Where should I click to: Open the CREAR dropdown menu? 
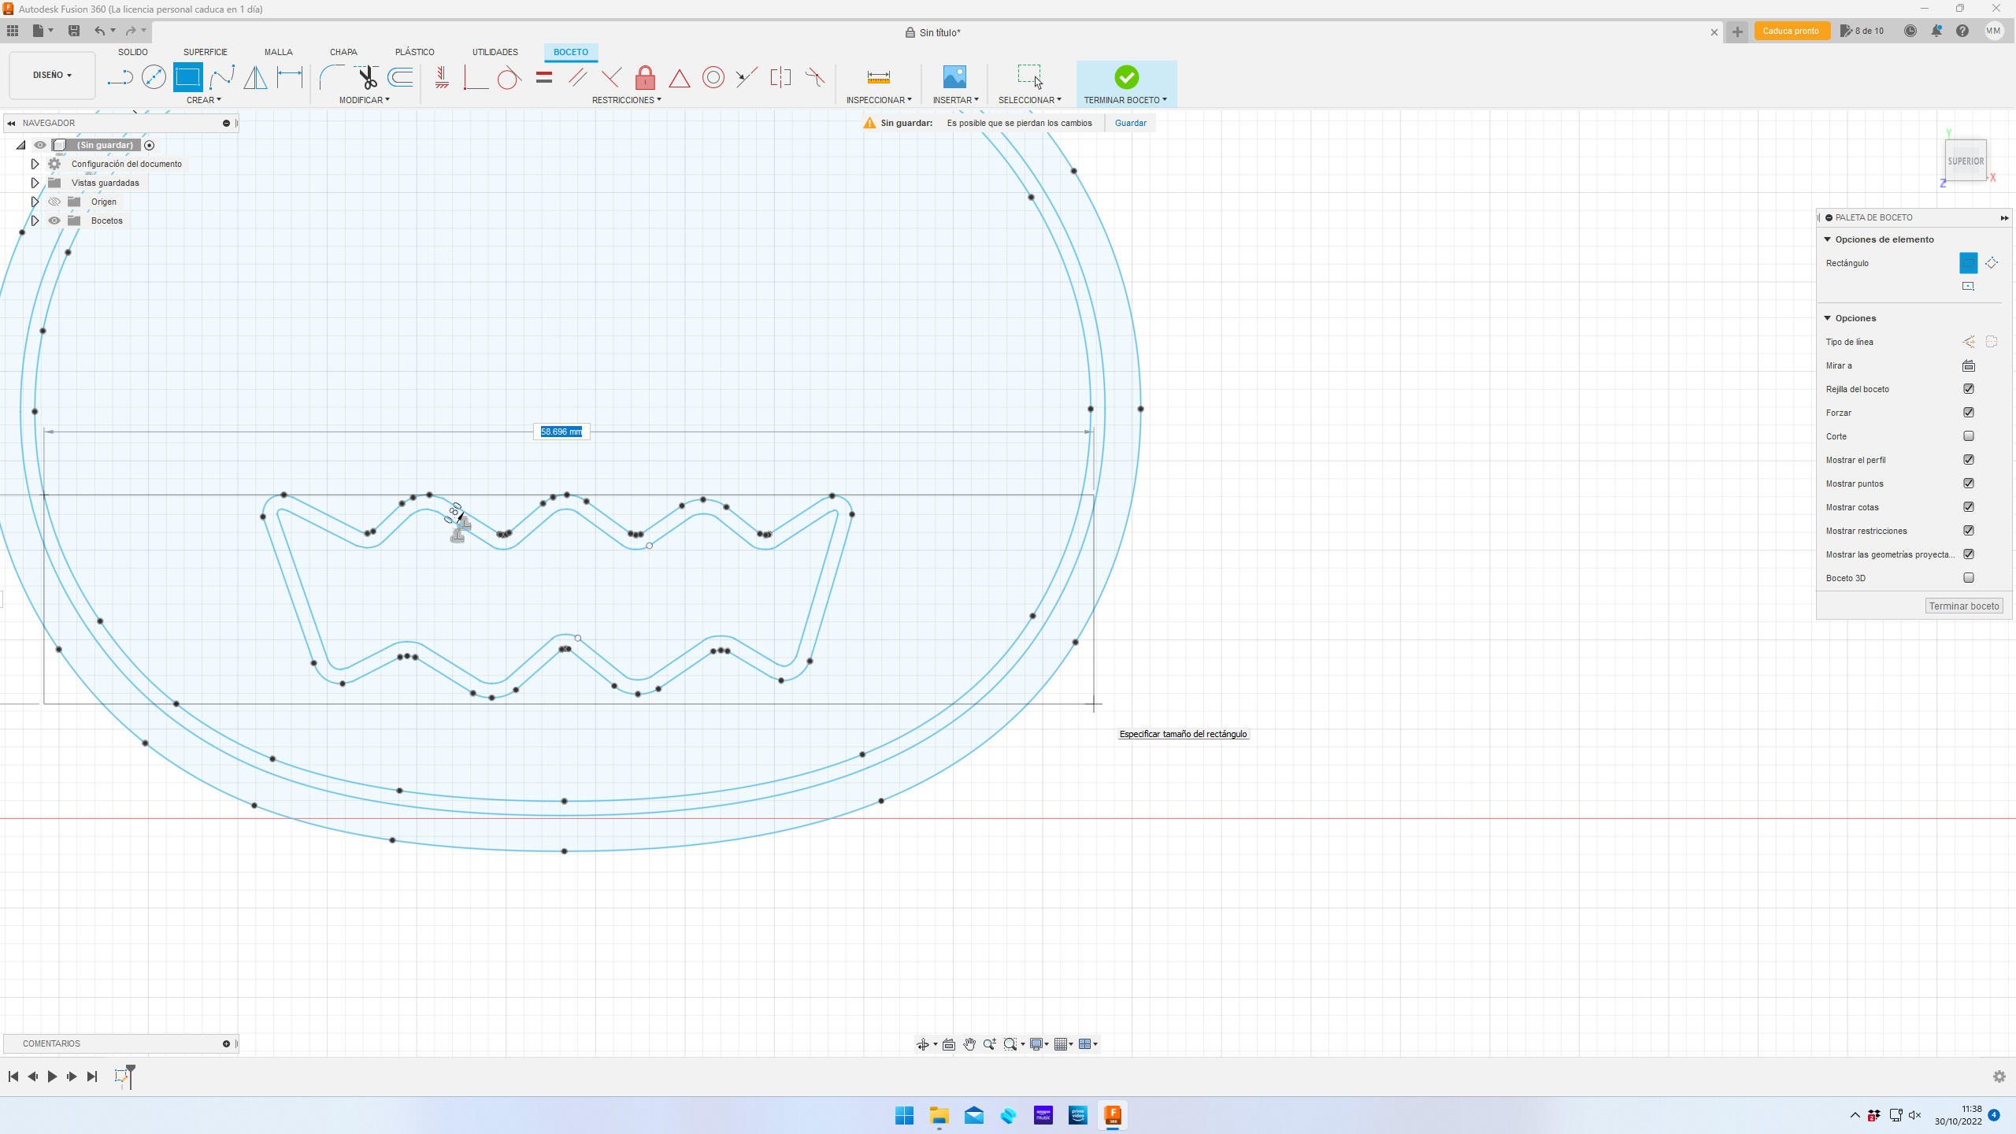[x=203, y=100]
